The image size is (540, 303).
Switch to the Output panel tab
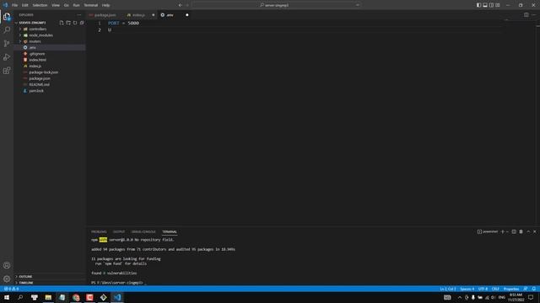coord(119,232)
